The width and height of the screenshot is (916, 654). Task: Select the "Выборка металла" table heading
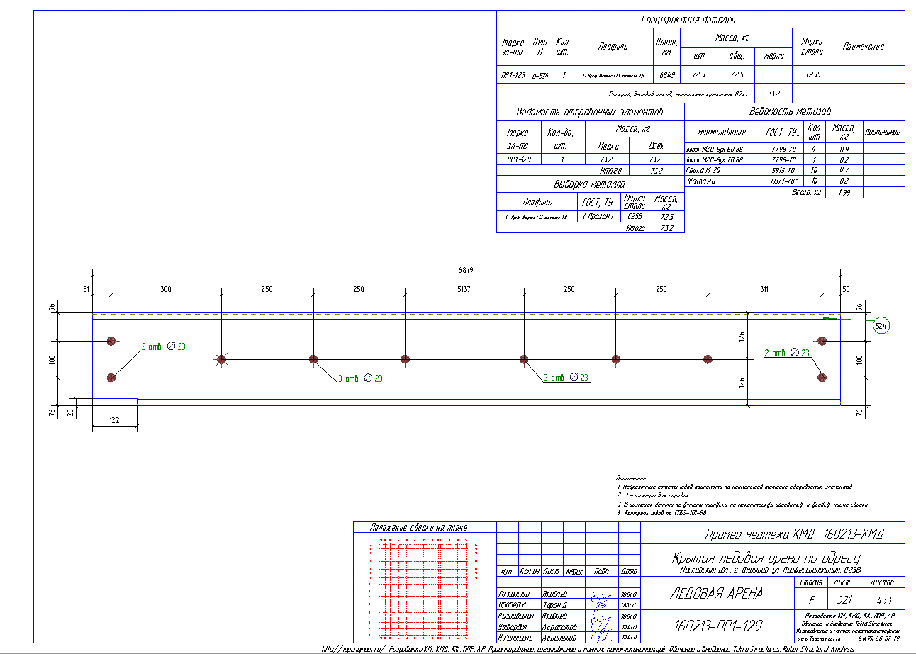click(x=590, y=184)
